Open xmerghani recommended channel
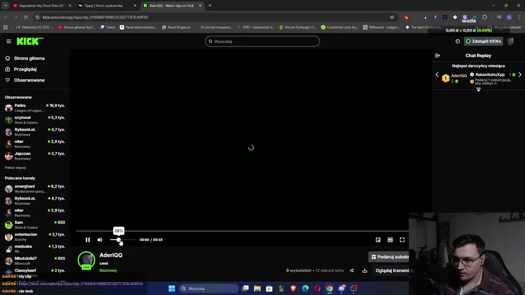The image size is (525, 295). [x=35, y=188]
